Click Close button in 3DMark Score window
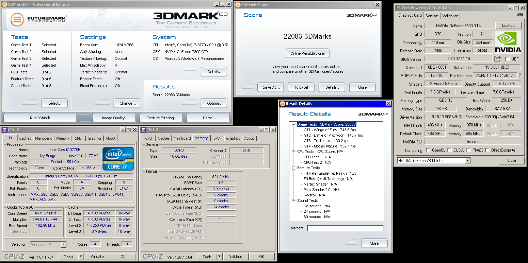The image size is (528, 263). click(363, 87)
